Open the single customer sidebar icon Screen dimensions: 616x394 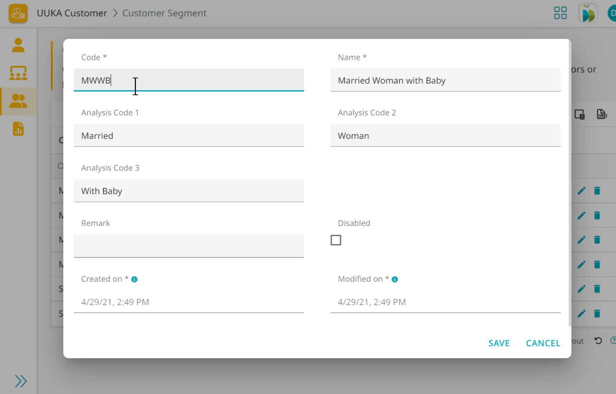point(18,45)
